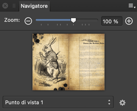The image size is (137, 111).
Task: Select the Navigatore tab
Action: click(34, 6)
